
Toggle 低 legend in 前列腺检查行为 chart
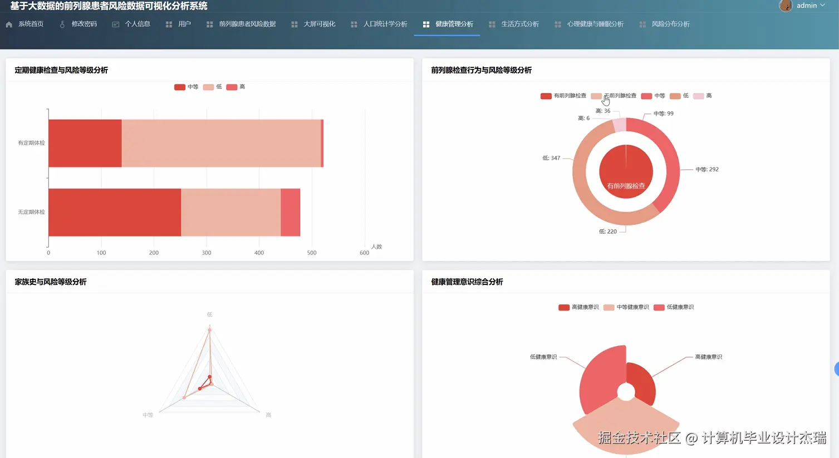679,96
